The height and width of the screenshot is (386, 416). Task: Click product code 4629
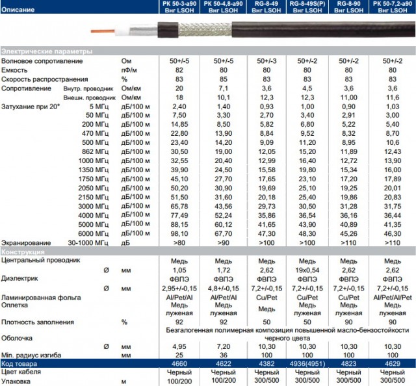392,363
